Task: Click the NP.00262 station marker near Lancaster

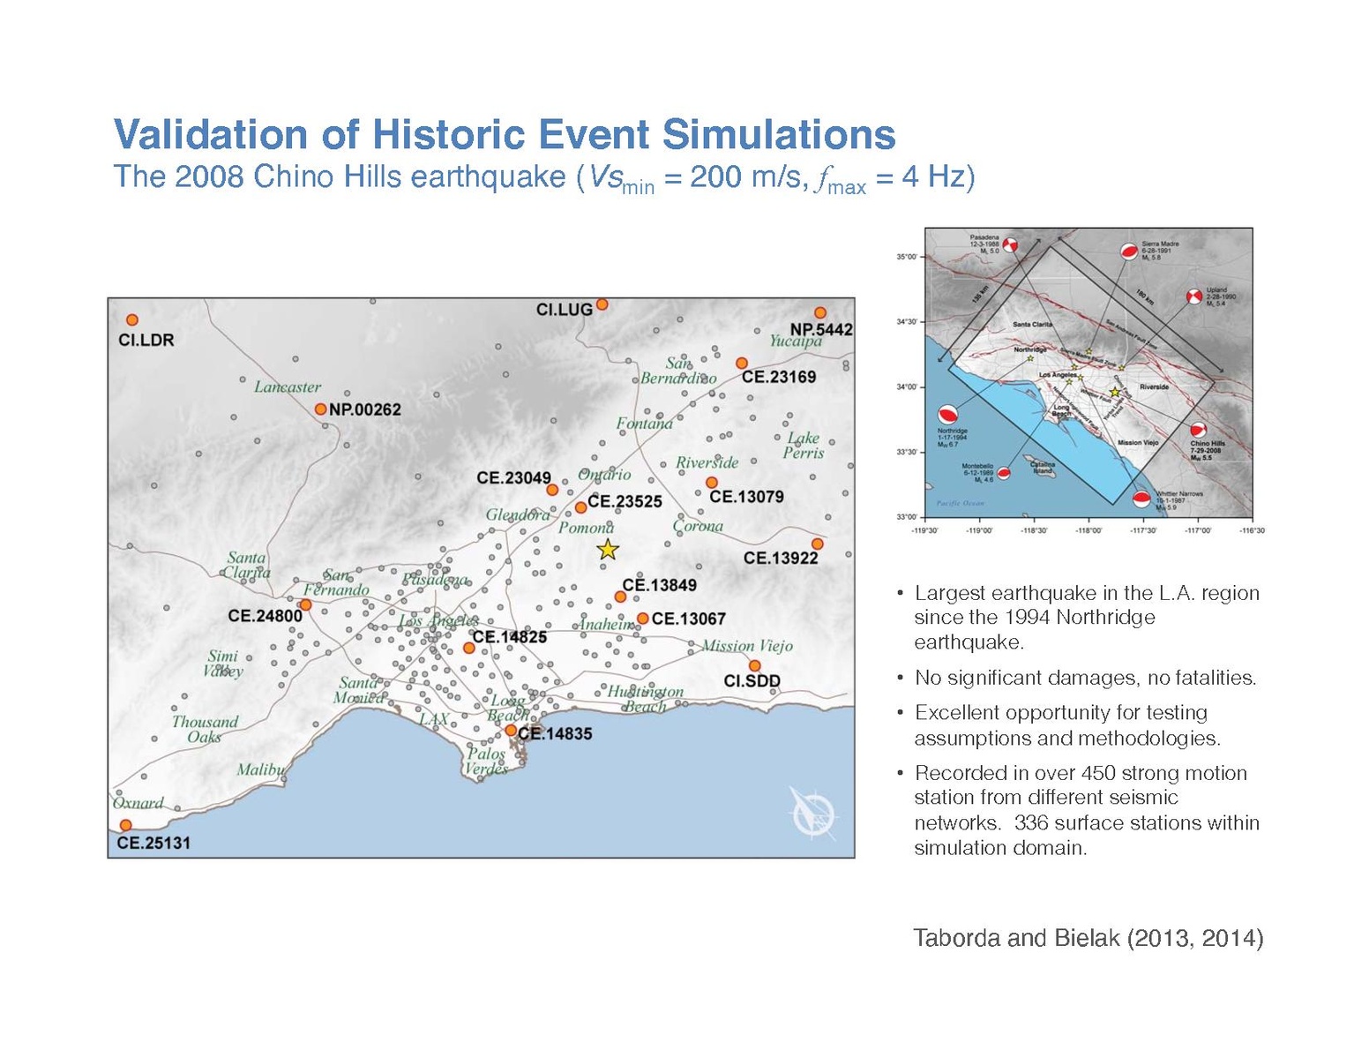Action: click(x=321, y=409)
